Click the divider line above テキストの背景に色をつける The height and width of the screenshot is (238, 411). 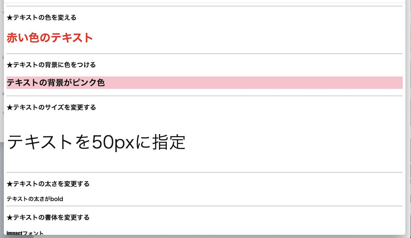(204, 54)
